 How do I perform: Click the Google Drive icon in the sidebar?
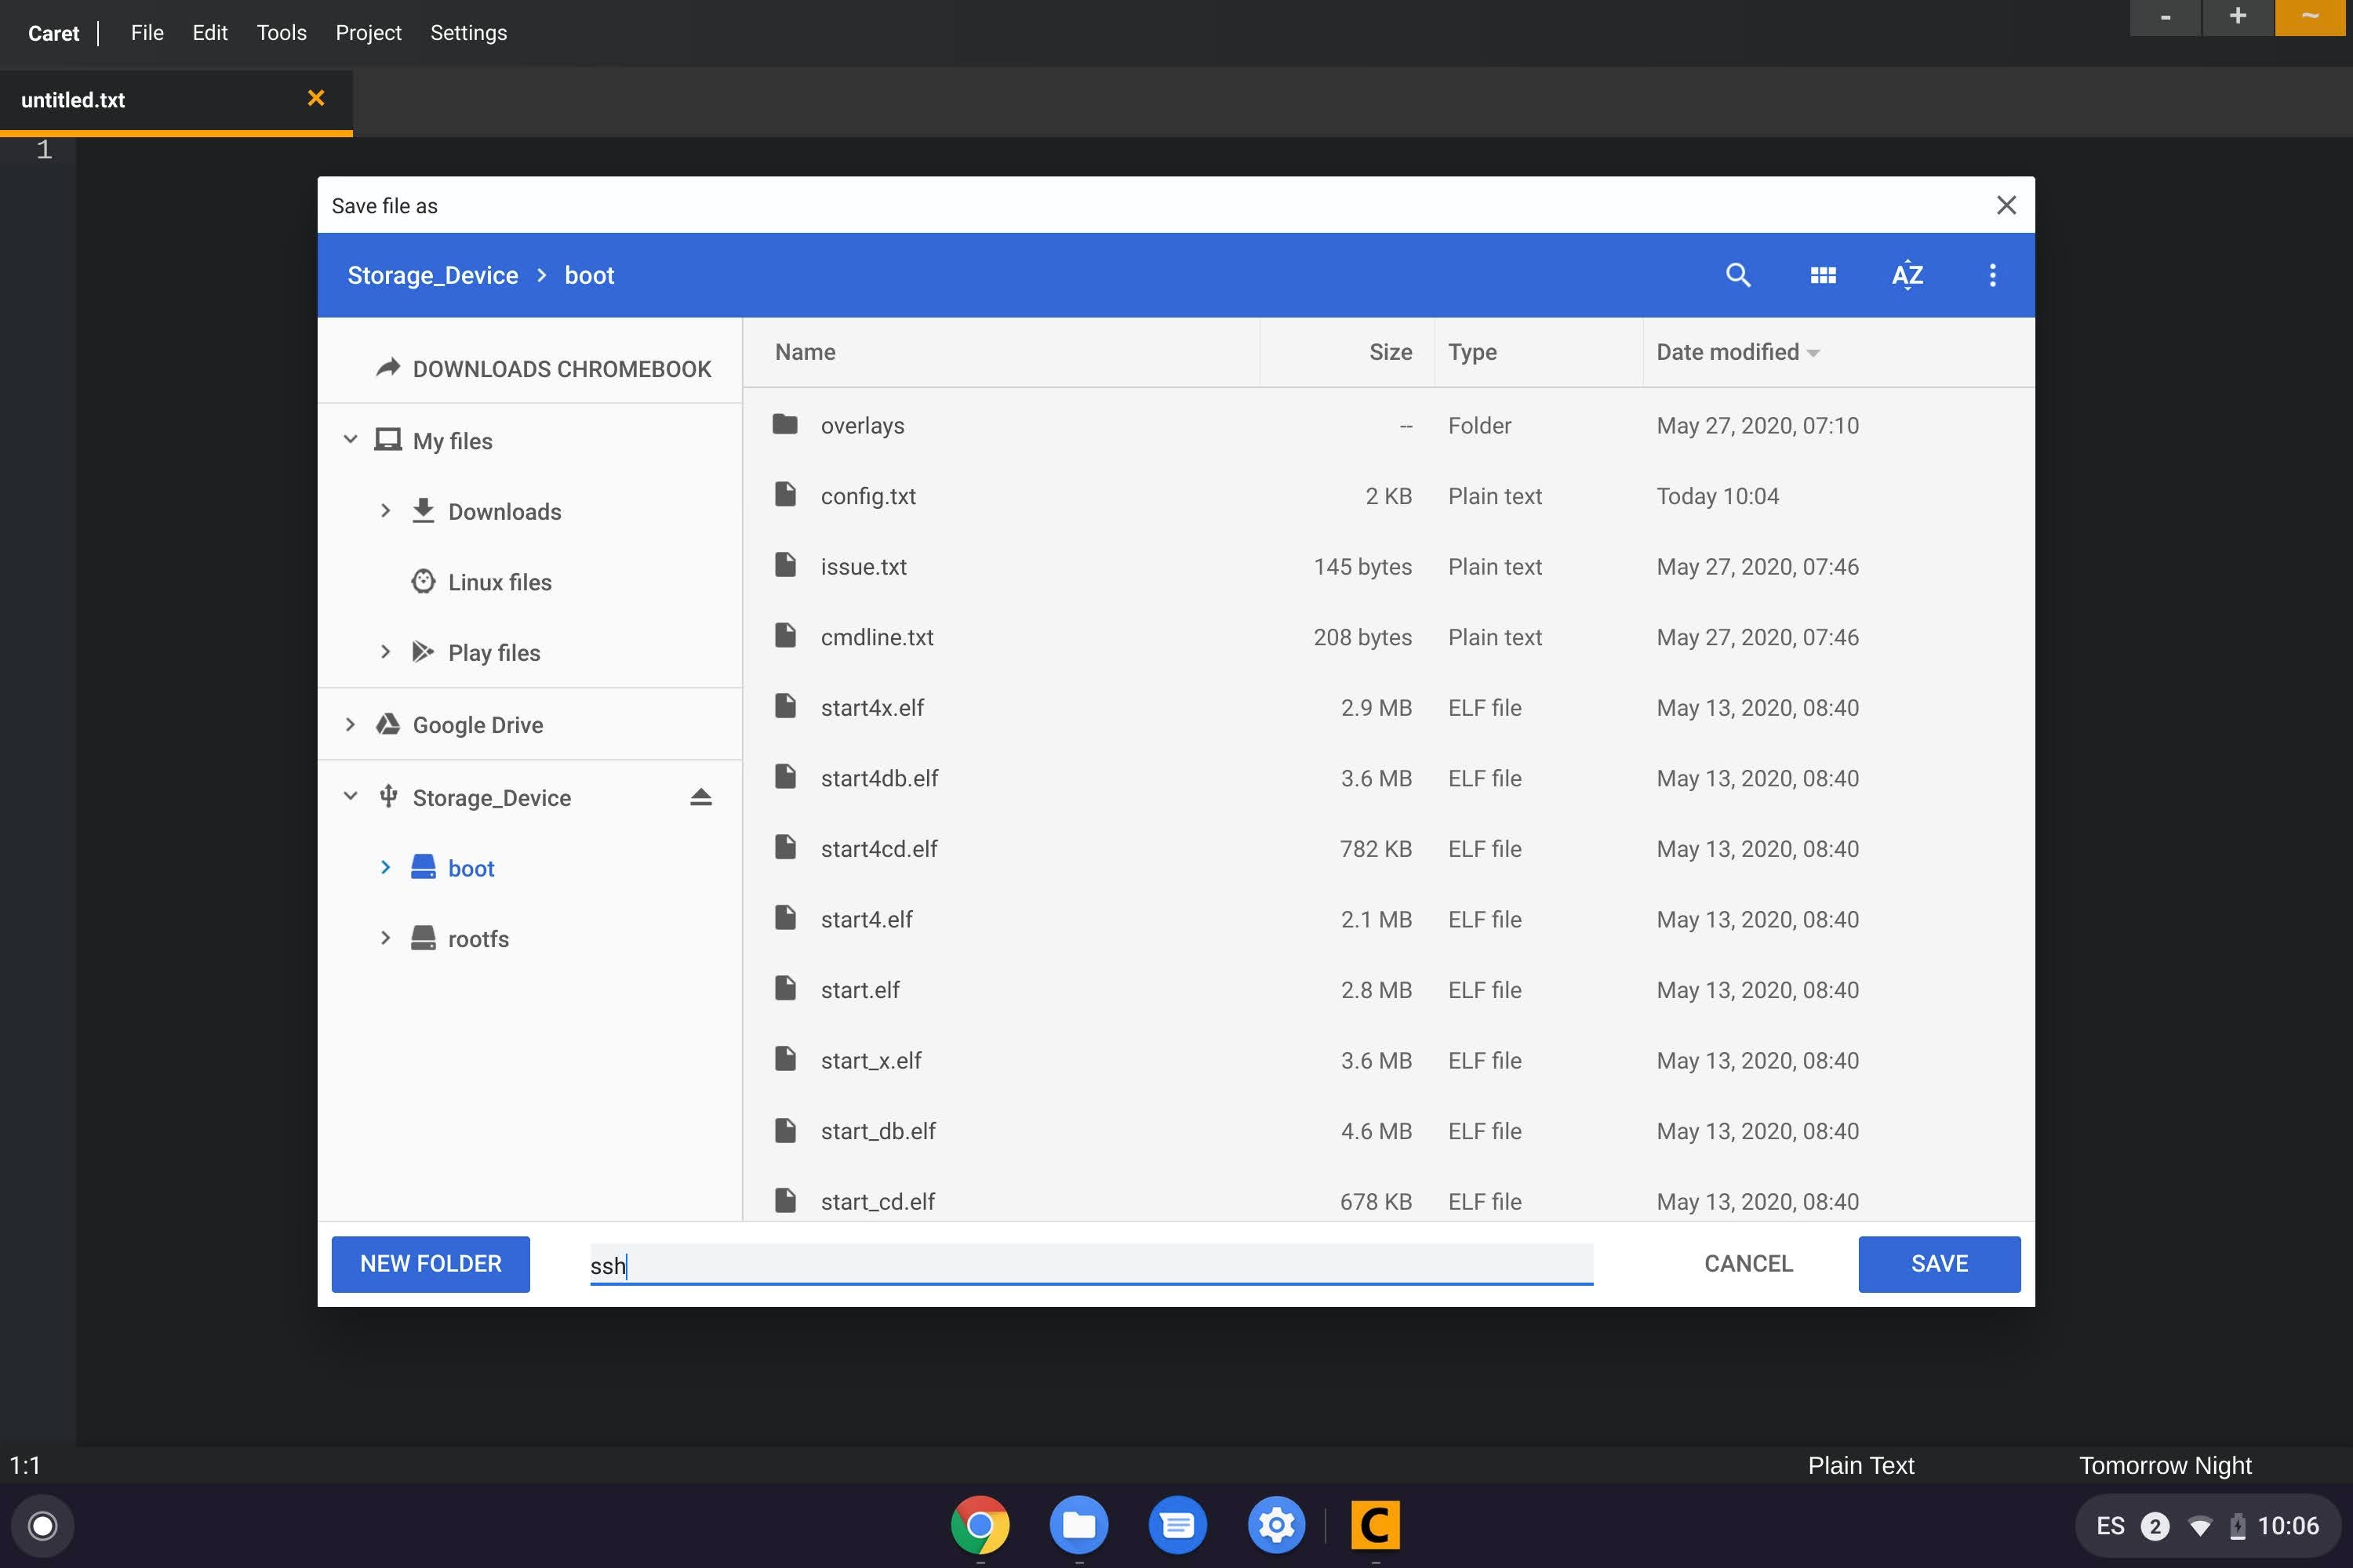[387, 724]
